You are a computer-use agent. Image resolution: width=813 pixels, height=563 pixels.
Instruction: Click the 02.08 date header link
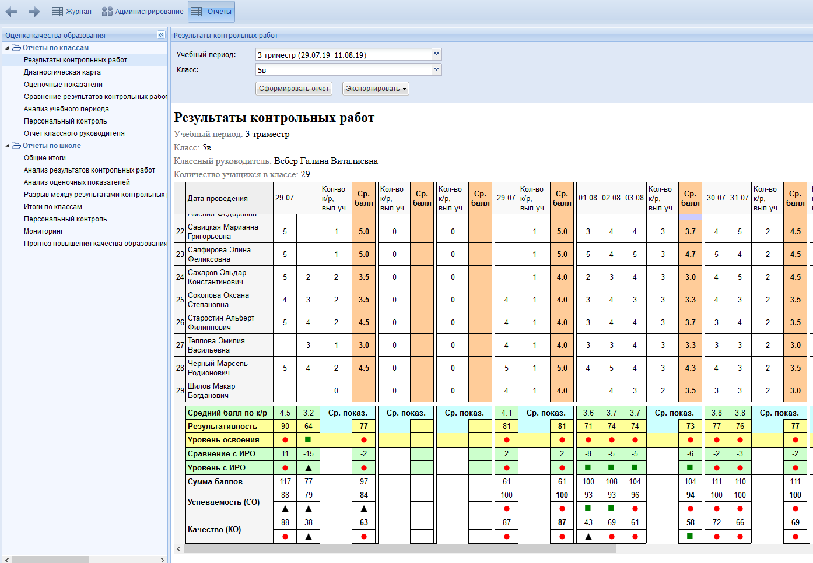(611, 198)
